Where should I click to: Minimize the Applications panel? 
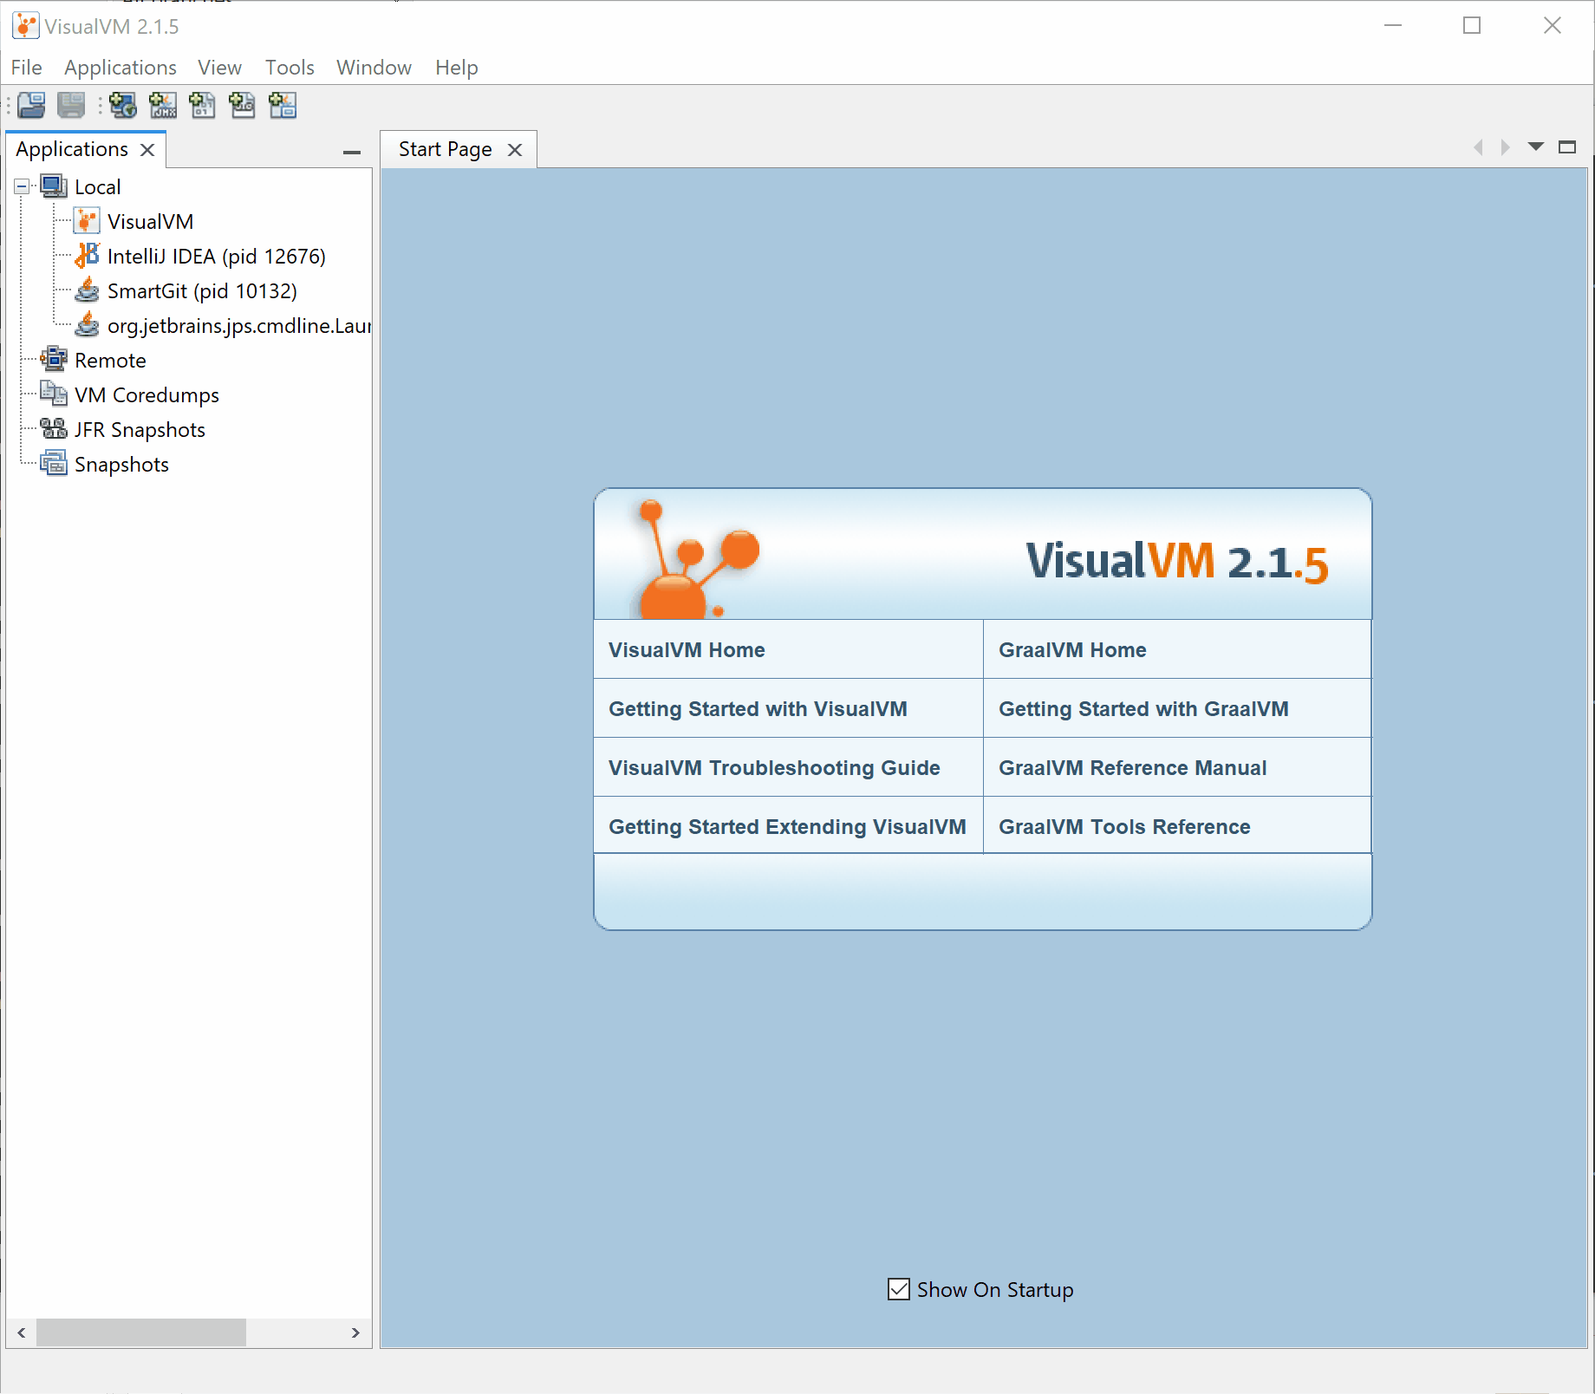tap(351, 152)
